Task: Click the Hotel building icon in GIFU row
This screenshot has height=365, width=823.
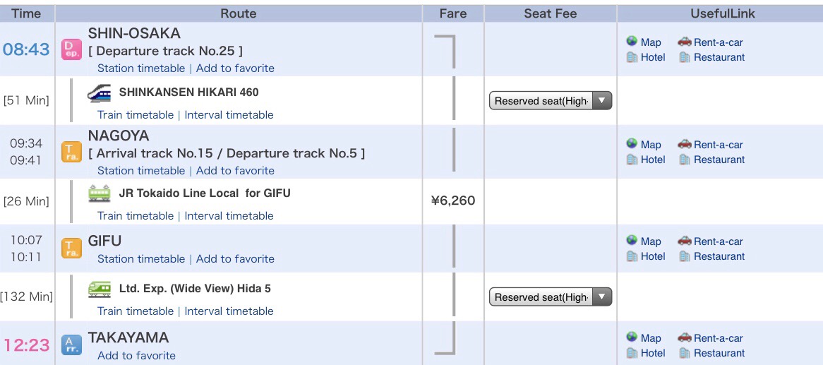Action: tap(632, 256)
